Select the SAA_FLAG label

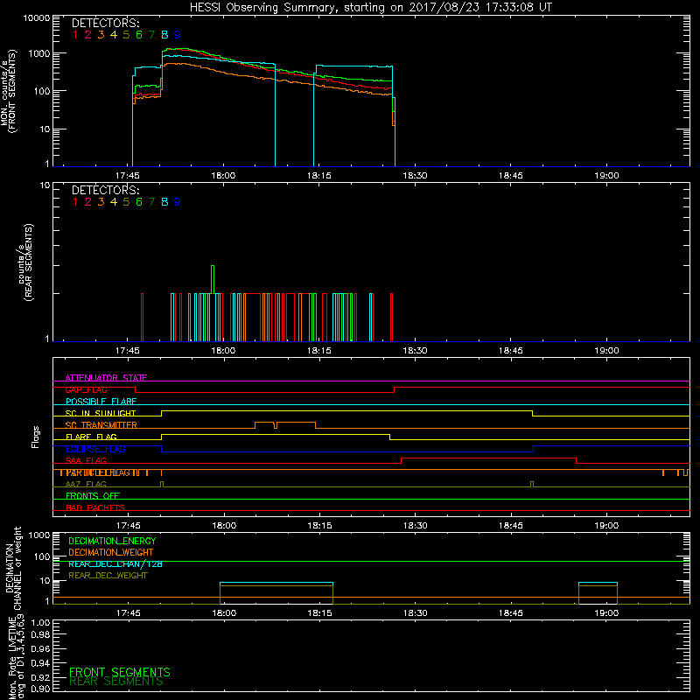86,461
